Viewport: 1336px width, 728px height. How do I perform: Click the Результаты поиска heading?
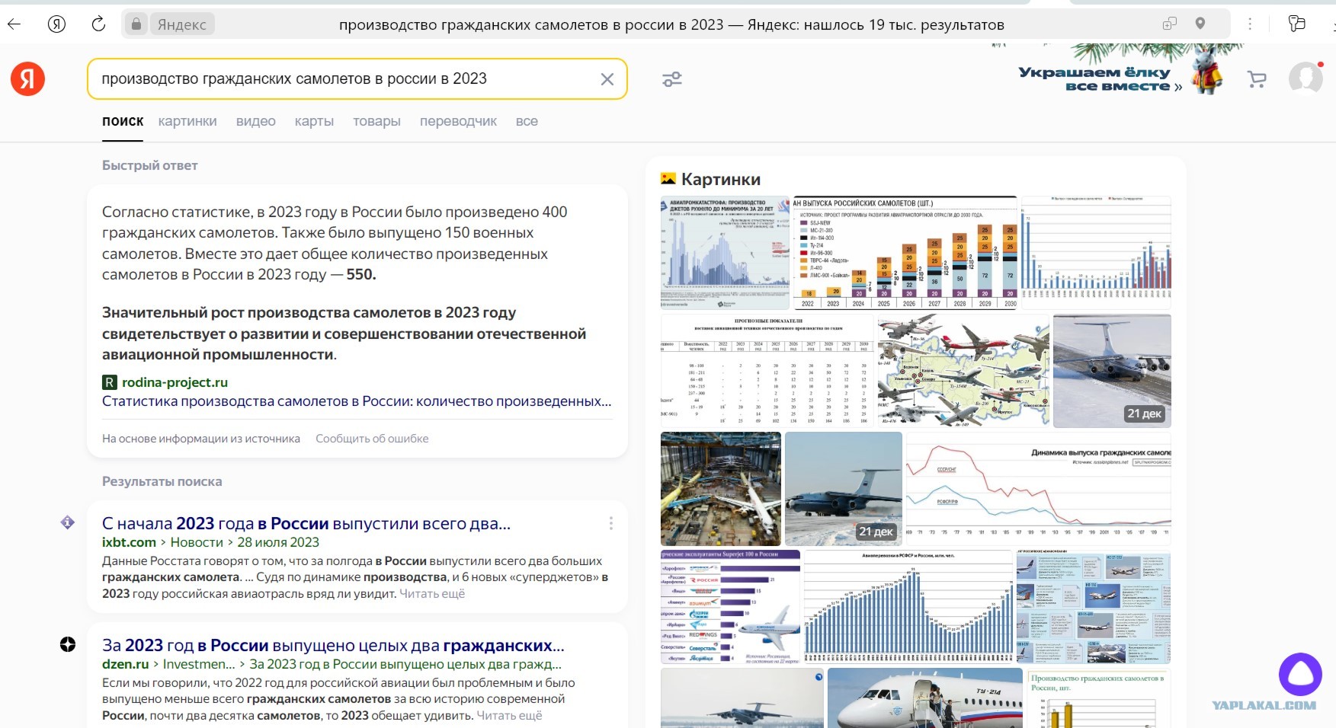click(x=162, y=481)
